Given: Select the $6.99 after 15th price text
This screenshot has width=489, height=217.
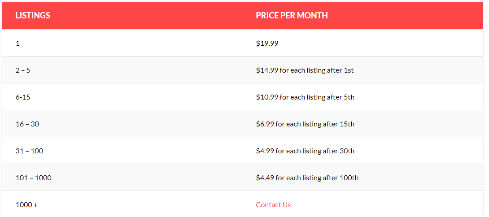Looking at the screenshot, I should tap(305, 124).
